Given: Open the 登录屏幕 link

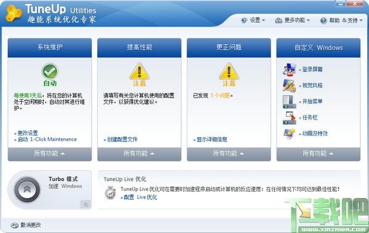Looking at the screenshot, I should tap(312, 69).
